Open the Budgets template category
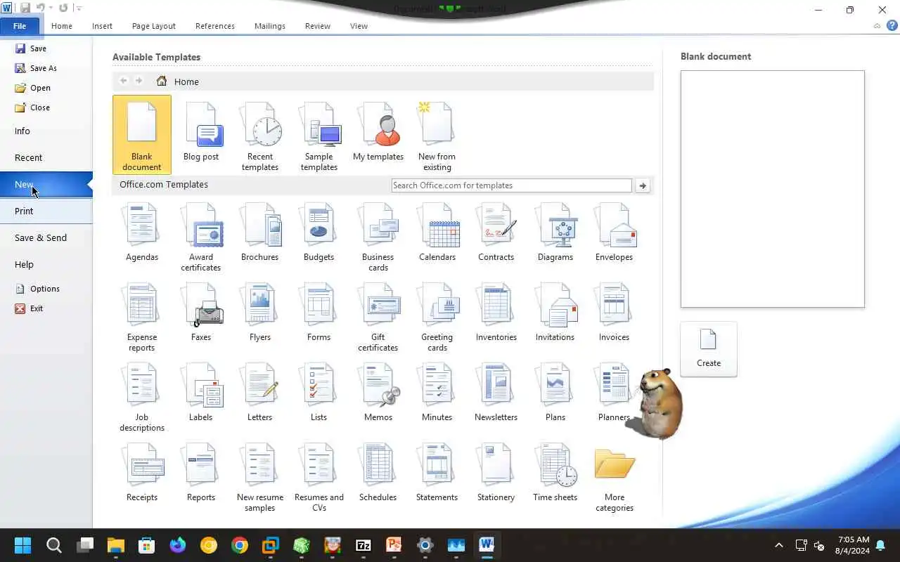Image resolution: width=900 pixels, height=562 pixels. click(319, 233)
